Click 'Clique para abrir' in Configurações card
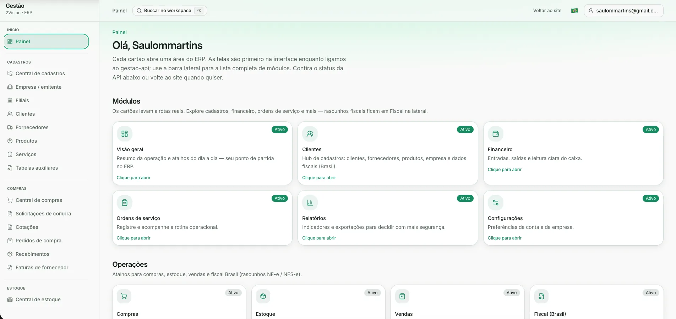This screenshot has width=676, height=319. tap(505, 238)
